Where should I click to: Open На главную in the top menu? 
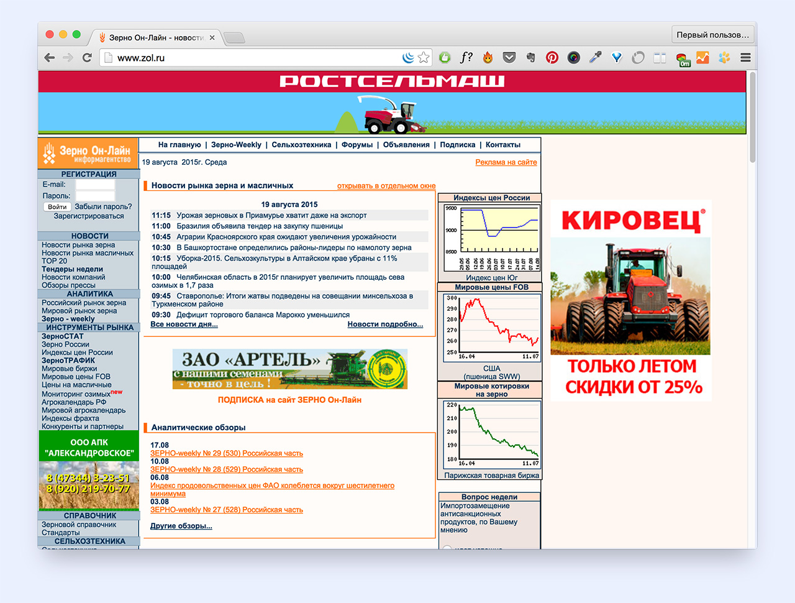pos(179,145)
